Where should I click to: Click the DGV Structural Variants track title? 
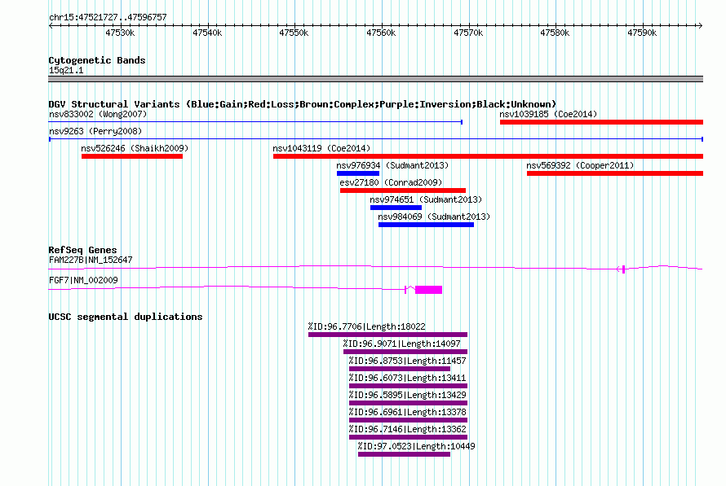pyautogui.click(x=303, y=104)
